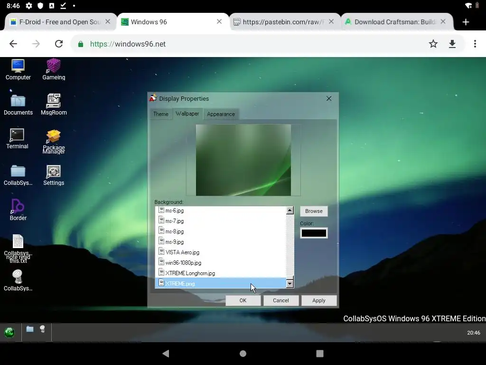The image size is (486, 365).
Task: Tap Android back navigation button
Action: point(166,353)
